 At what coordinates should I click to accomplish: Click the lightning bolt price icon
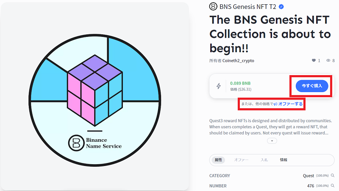click(x=219, y=86)
